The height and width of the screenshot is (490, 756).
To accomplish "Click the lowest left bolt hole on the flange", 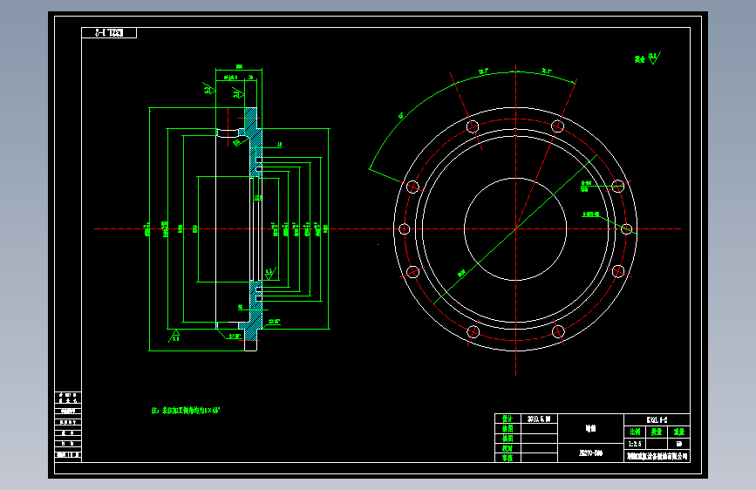I will click(x=473, y=331).
